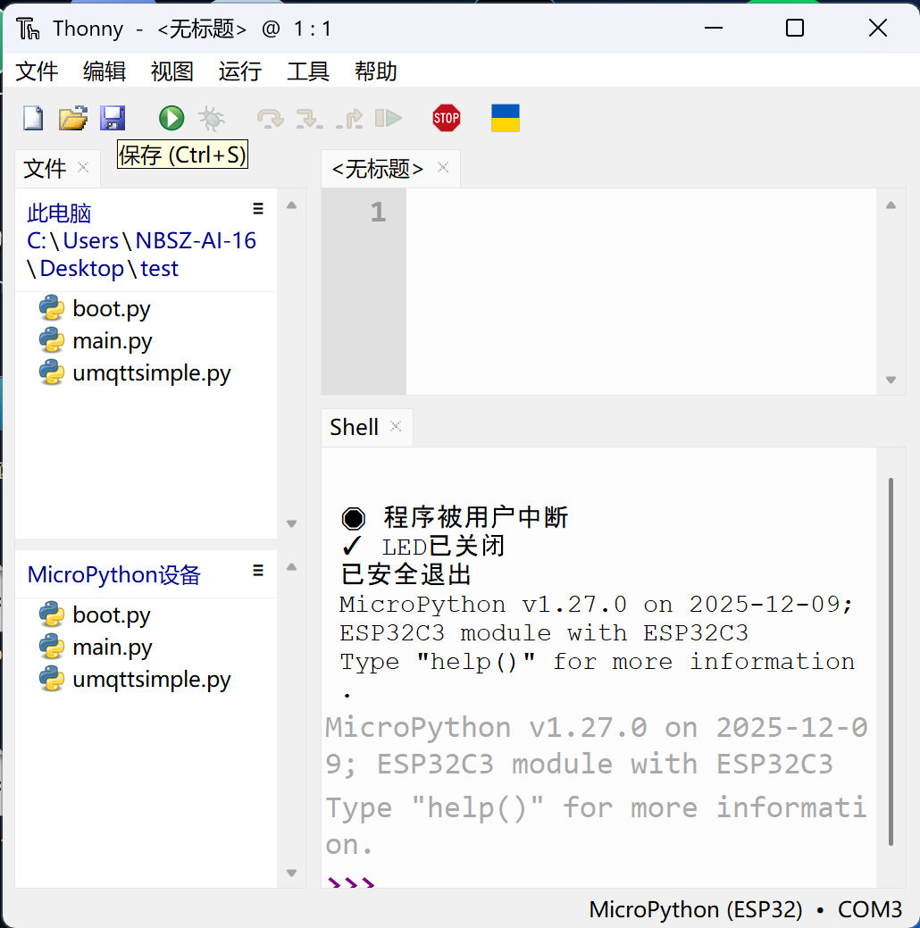Click the New file toolbar icon

coord(33,118)
